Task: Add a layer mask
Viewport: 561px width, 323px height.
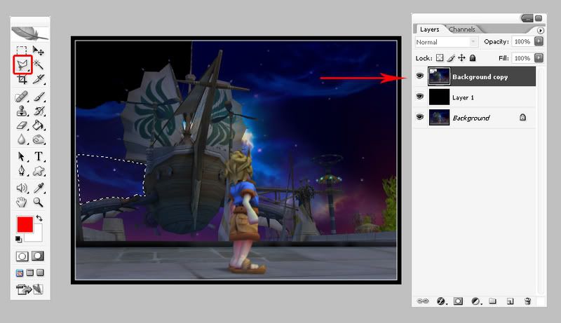Action: click(x=458, y=301)
